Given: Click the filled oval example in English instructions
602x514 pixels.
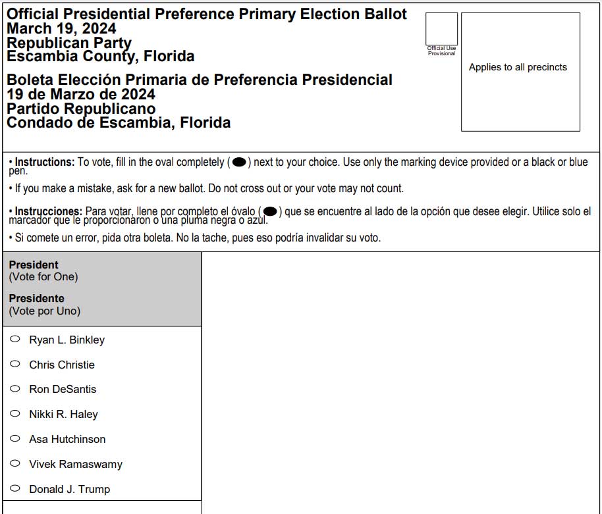Looking at the screenshot, I should tap(239, 162).
